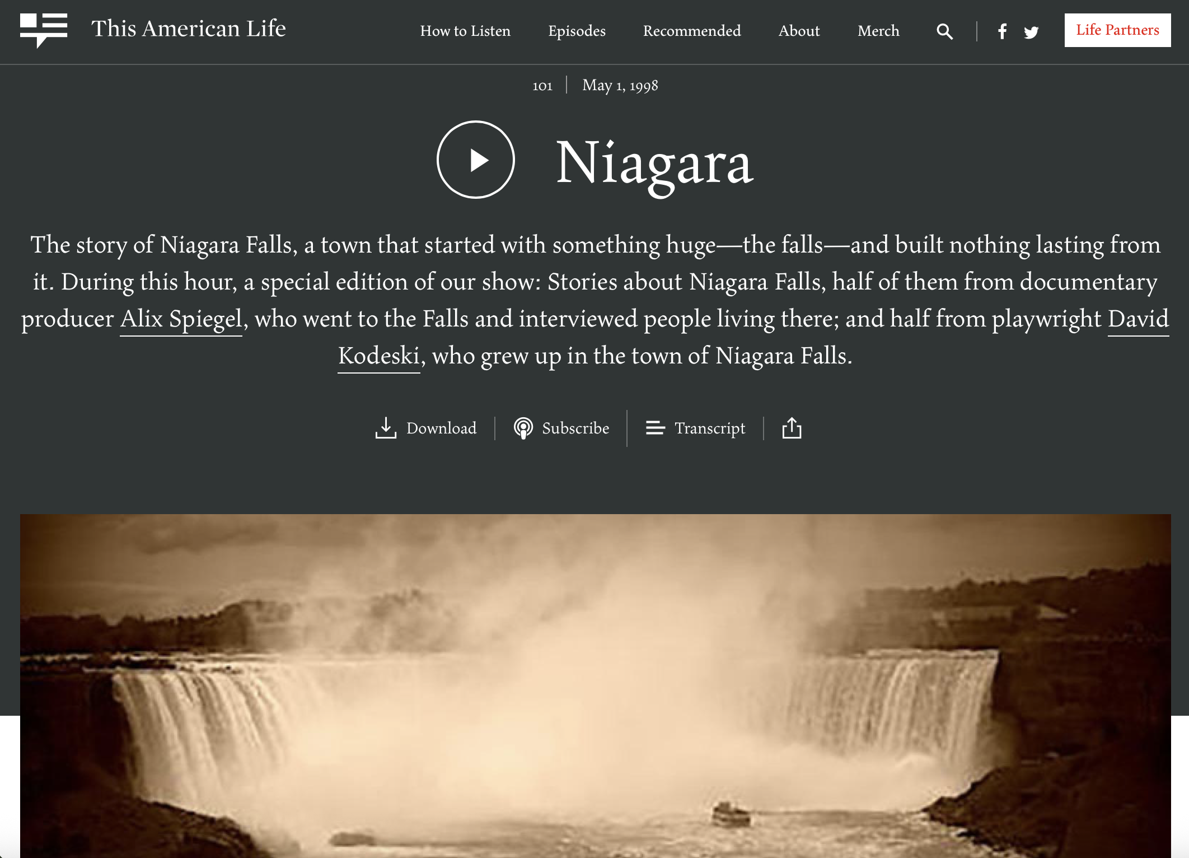Image resolution: width=1189 pixels, height=858 pixels.
Task: Open the About menu item
Action: [799, 31]
